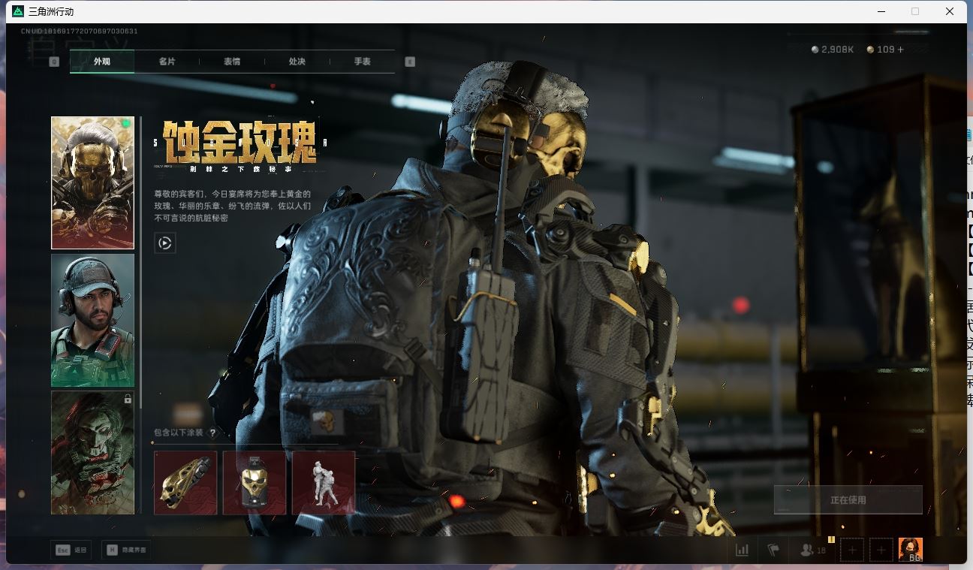Click the second empty teammate plus slot
This screenshot has height=570, width=973.
881,550
